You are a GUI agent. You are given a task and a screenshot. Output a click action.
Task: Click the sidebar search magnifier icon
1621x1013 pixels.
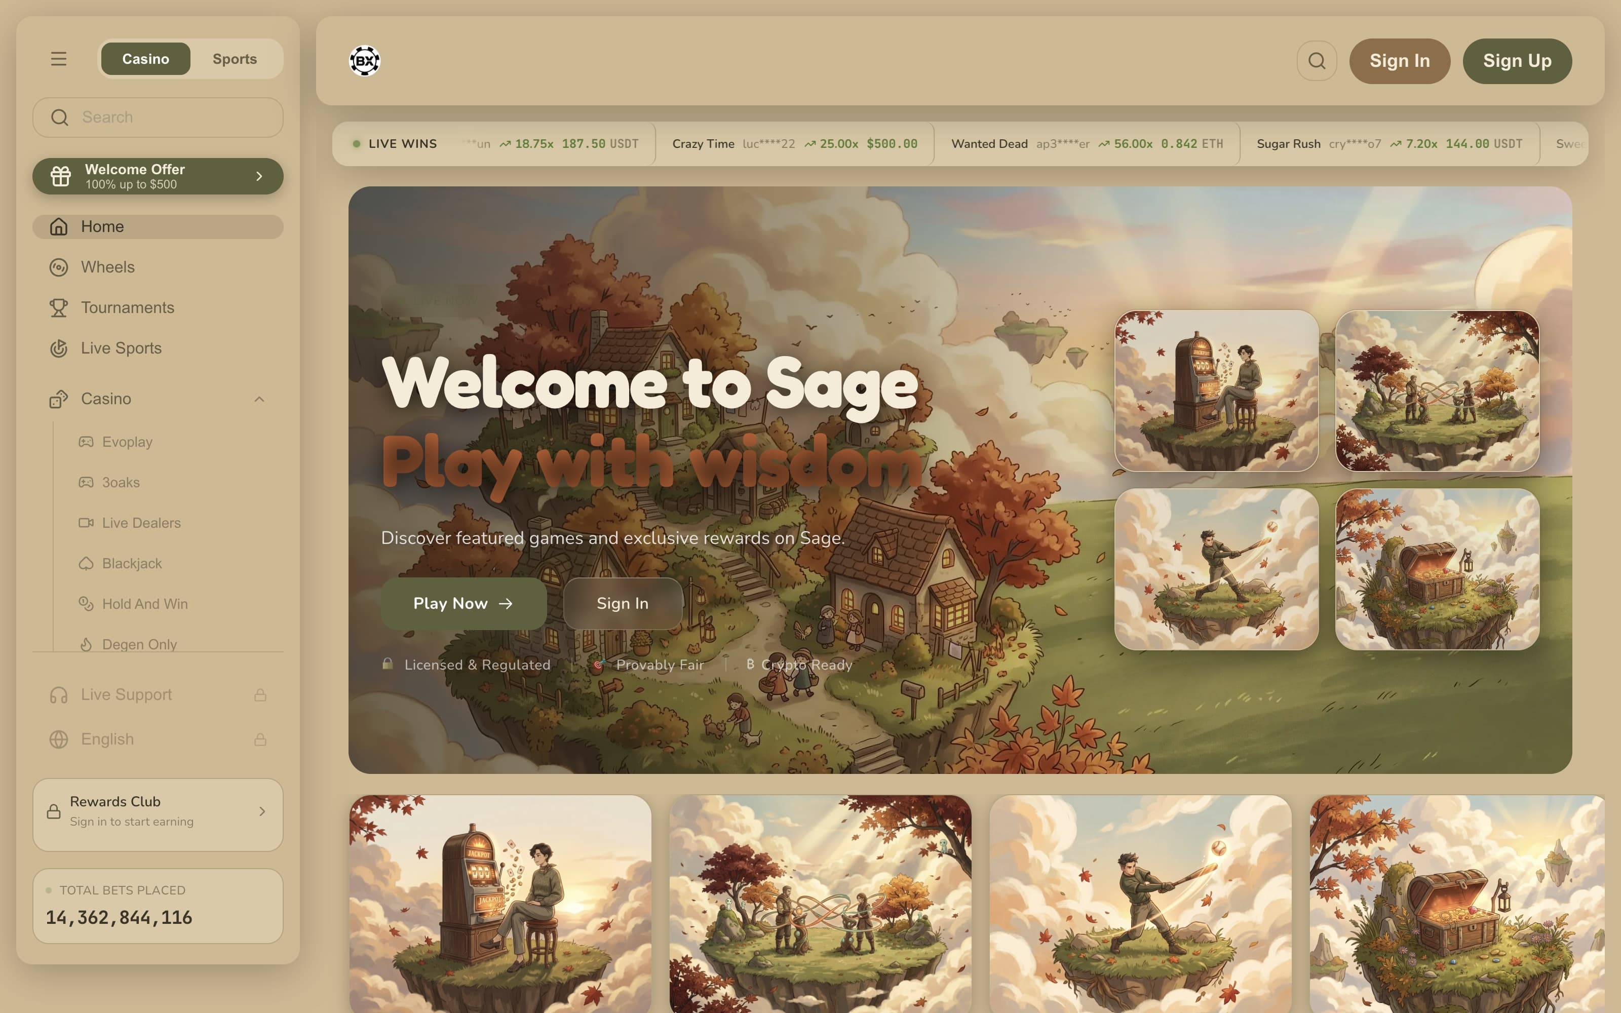click(60, 118)
